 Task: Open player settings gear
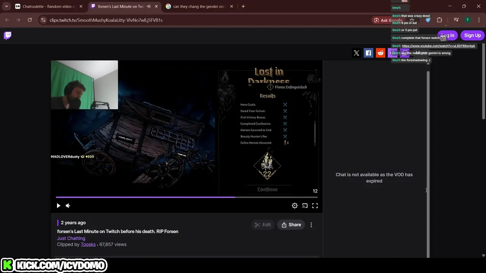295,206
